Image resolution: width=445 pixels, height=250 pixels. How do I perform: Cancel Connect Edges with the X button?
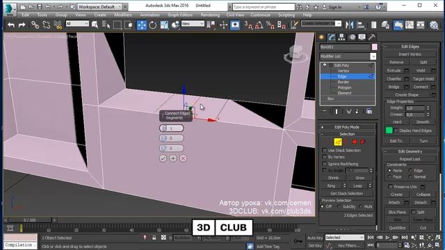(183, 158)
